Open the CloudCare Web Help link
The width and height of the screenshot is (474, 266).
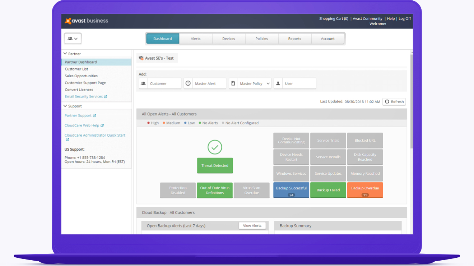(82, 125)
